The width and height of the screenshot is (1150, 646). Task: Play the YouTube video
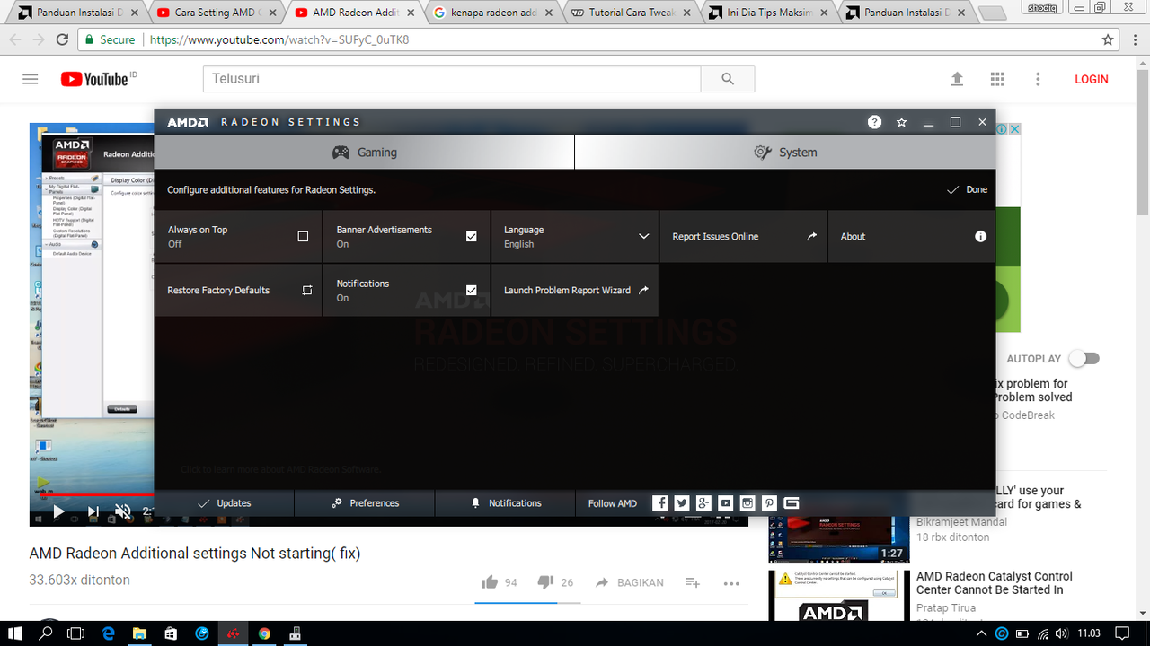[x=58, y=511]
